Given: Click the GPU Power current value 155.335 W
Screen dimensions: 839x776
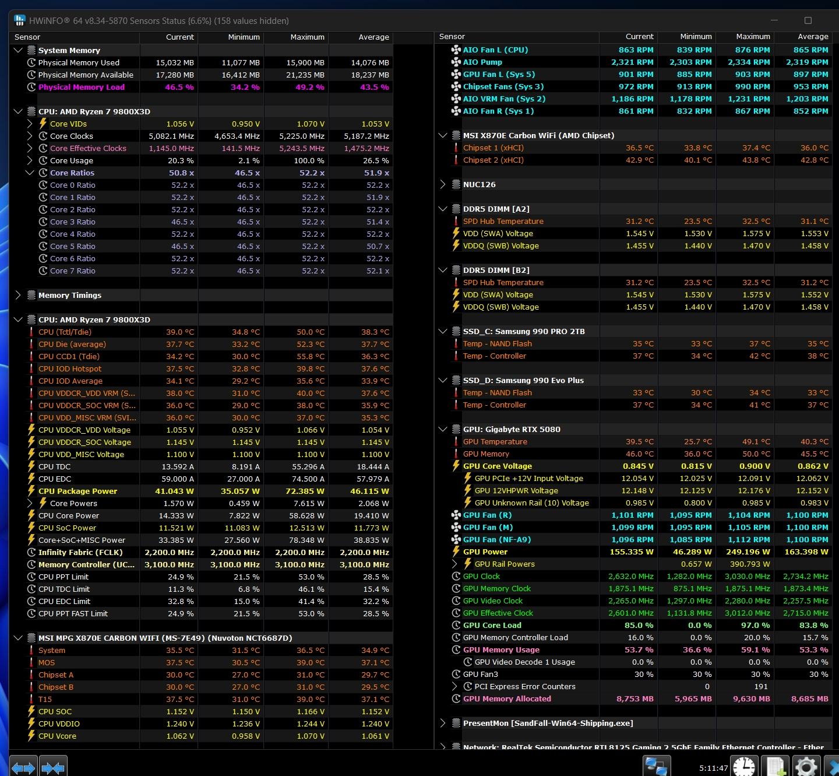Looking at the screenshot, I should pyautogui.click(x=632, y=552).
